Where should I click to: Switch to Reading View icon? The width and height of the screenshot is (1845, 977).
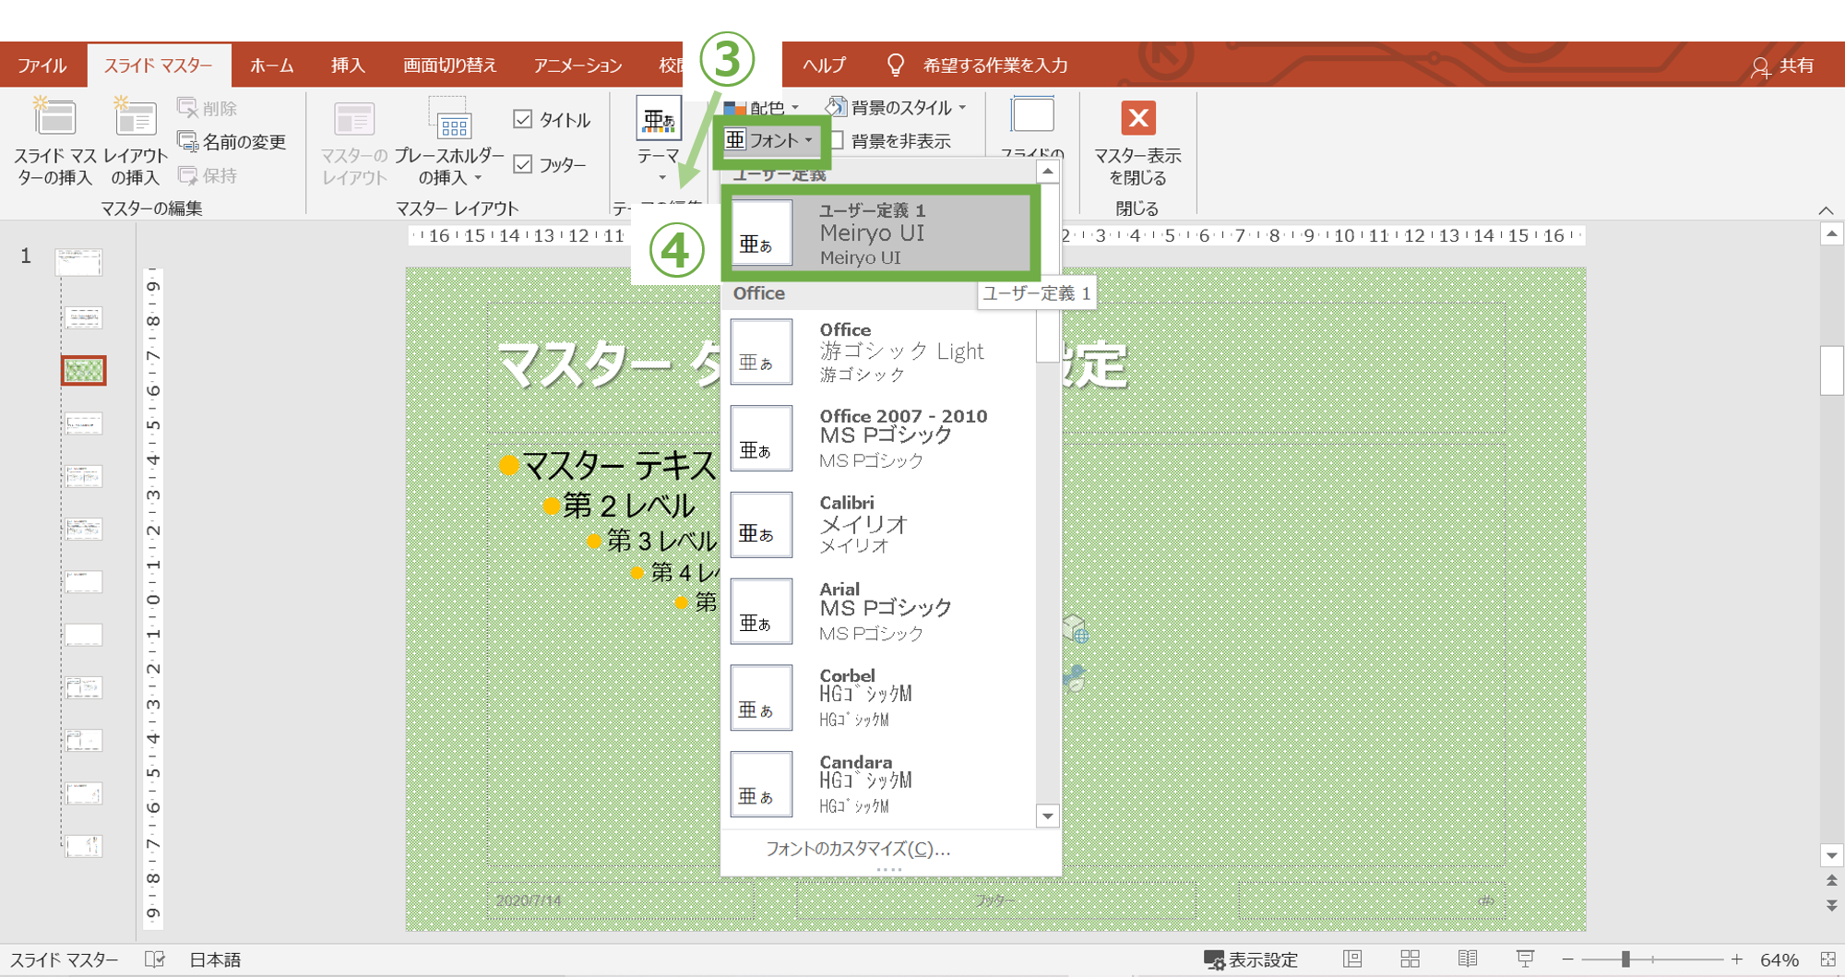click(x=1467, y=959)
